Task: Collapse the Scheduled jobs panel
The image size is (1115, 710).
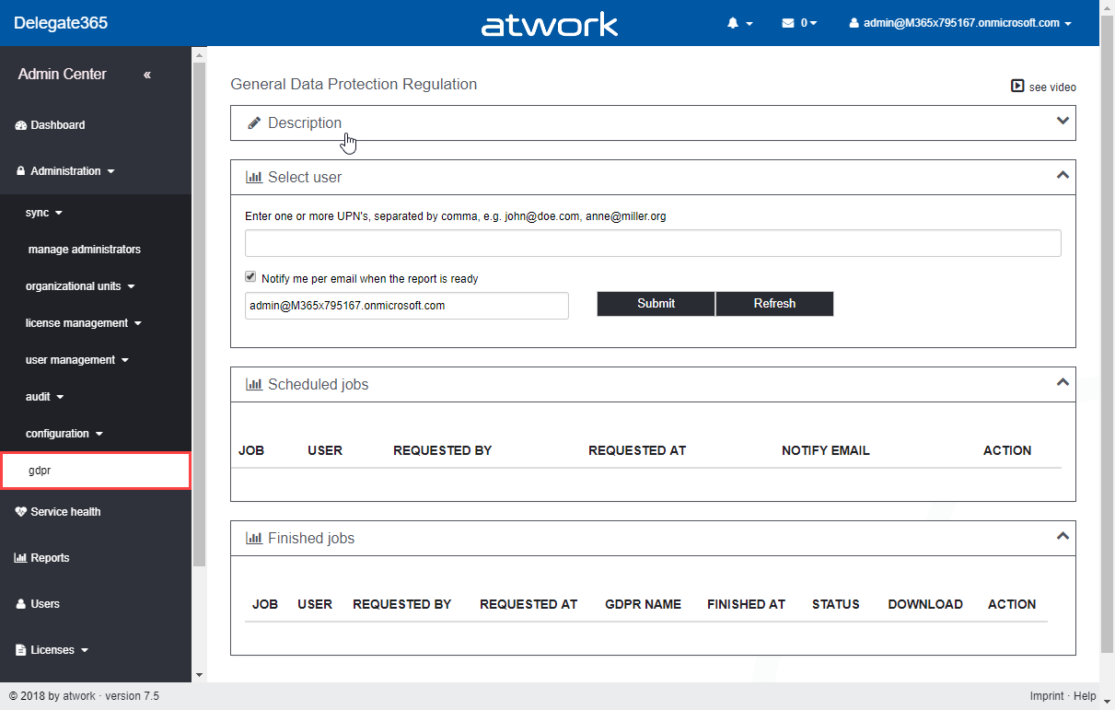Action: click(1063, 382)
